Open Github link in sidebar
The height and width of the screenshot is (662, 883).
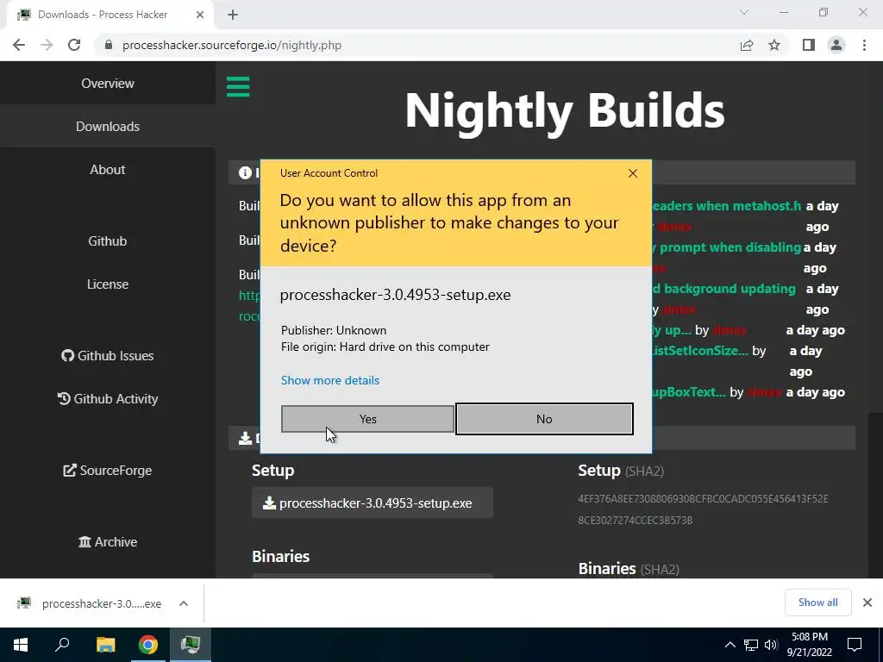click(x=108, y=241)
